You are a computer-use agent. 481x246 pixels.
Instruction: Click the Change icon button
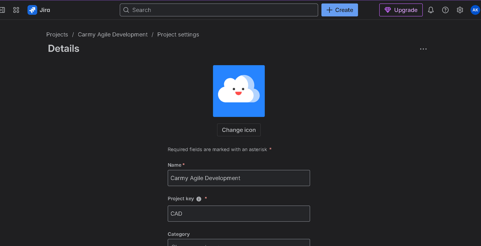point(239,130)
